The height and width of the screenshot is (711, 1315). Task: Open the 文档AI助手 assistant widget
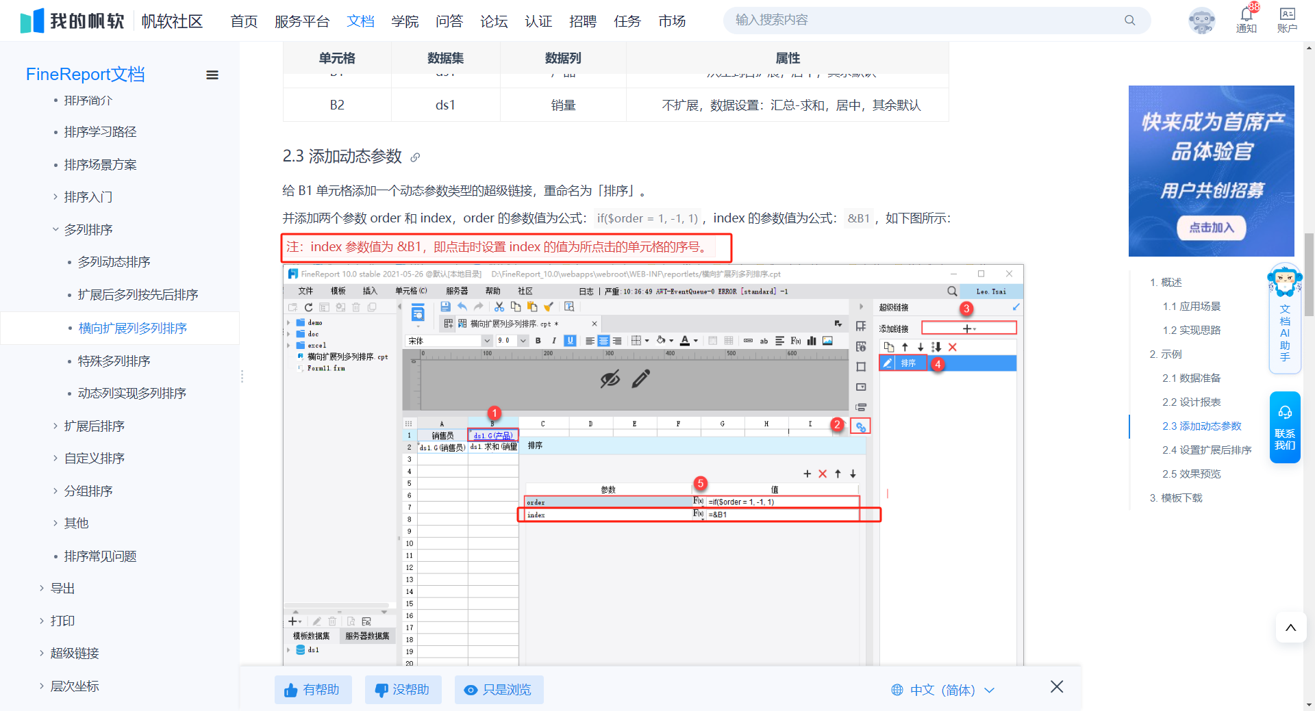[x=1285, y=320]
